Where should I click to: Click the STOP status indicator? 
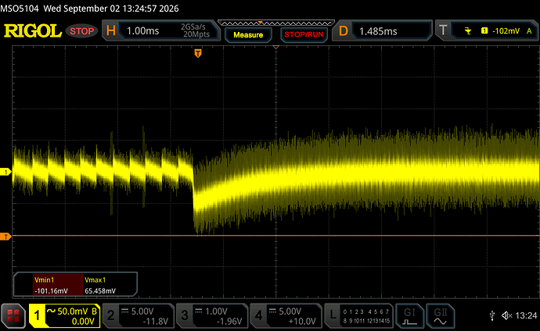[82, 31]
